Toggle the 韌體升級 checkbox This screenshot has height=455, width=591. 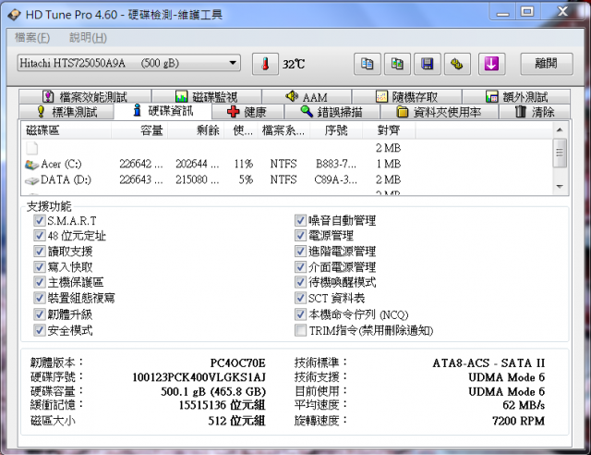tap(39, 314)
